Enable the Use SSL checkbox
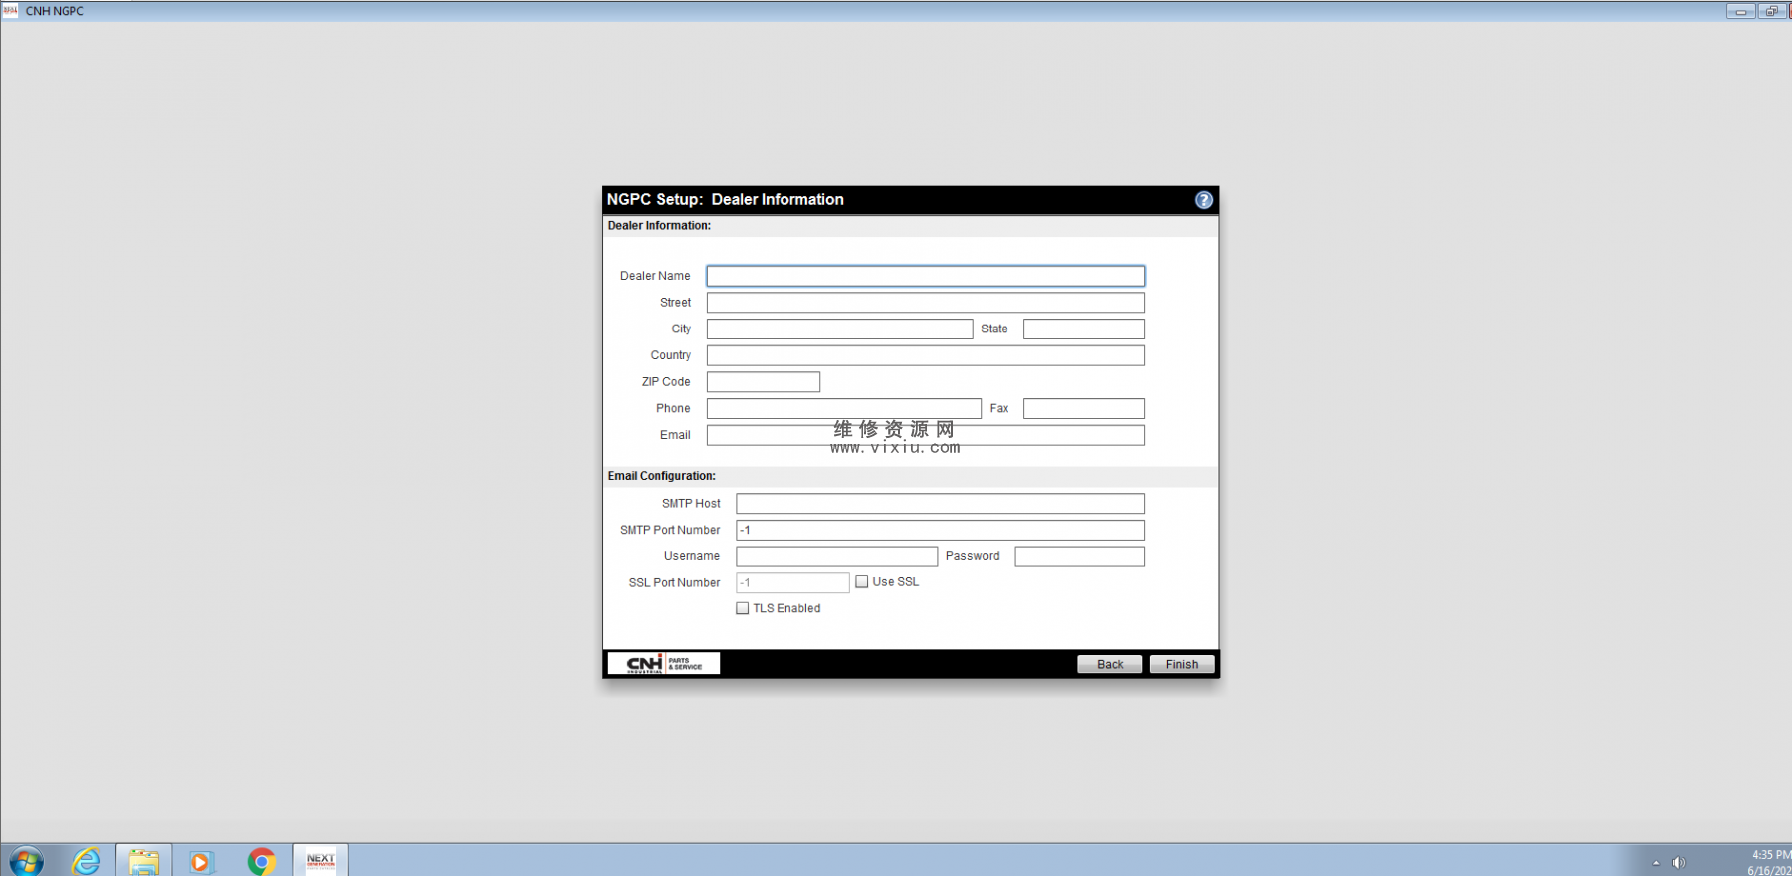1792x876 pixels. click(862, 582)
